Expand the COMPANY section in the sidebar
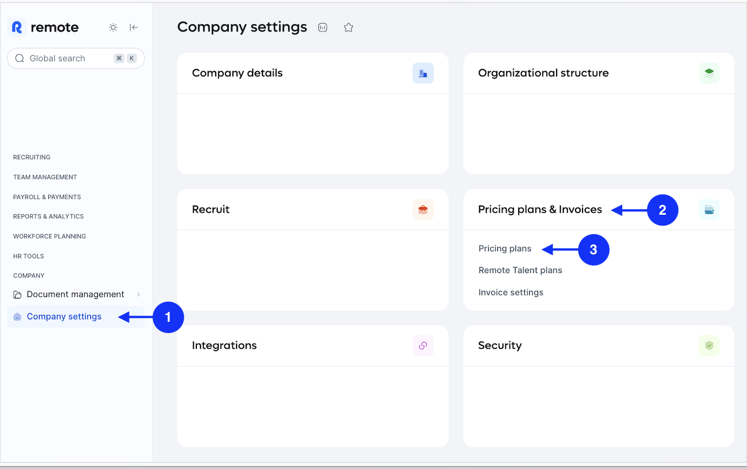Viewport: 747px width, 469px height. pos(28,275)
